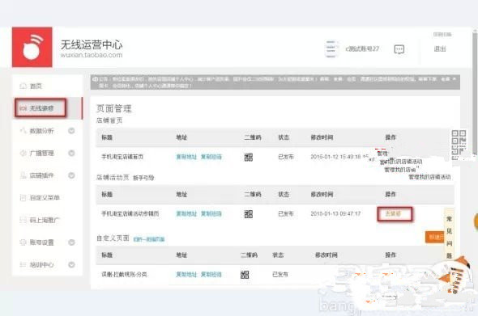This screenshot has width=478, height=316.
Task: Click the gear icon beside 账号设置
Action: point(23,242)
